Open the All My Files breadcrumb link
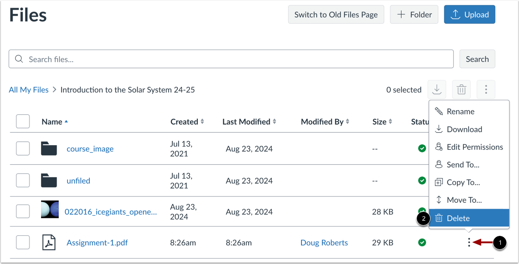519x264 pixels. click(x=29, y=90)
